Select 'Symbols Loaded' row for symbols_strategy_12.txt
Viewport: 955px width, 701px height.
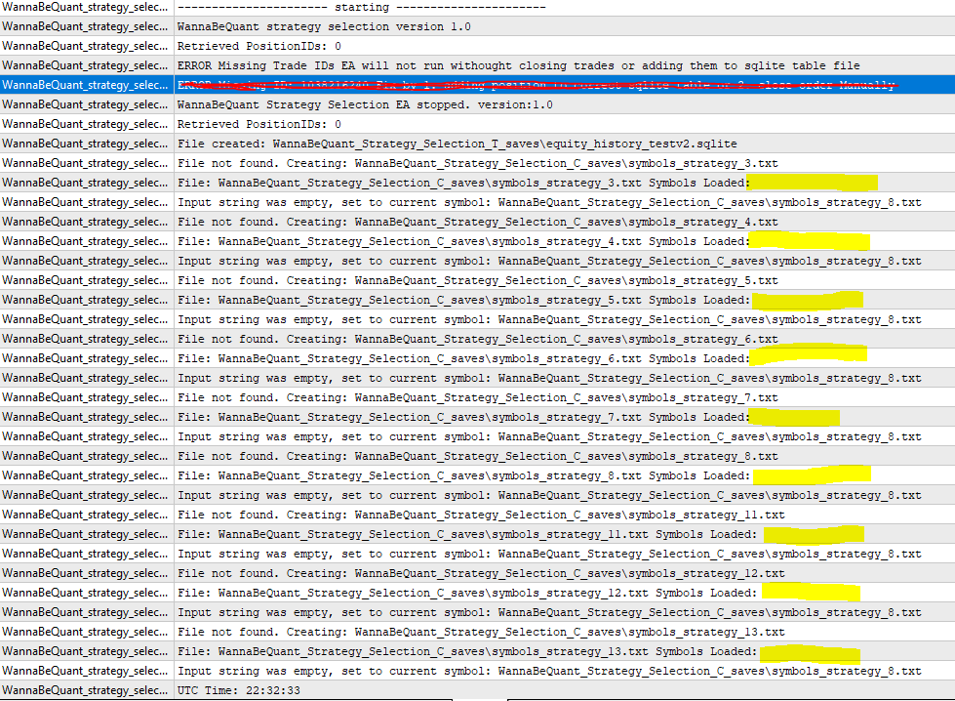pos(478,593)
